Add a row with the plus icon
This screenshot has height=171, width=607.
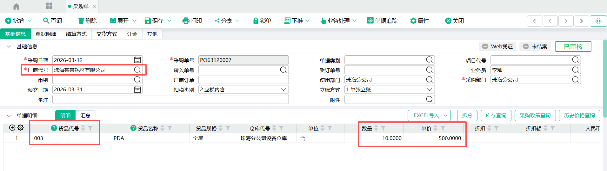click(12, 128)
